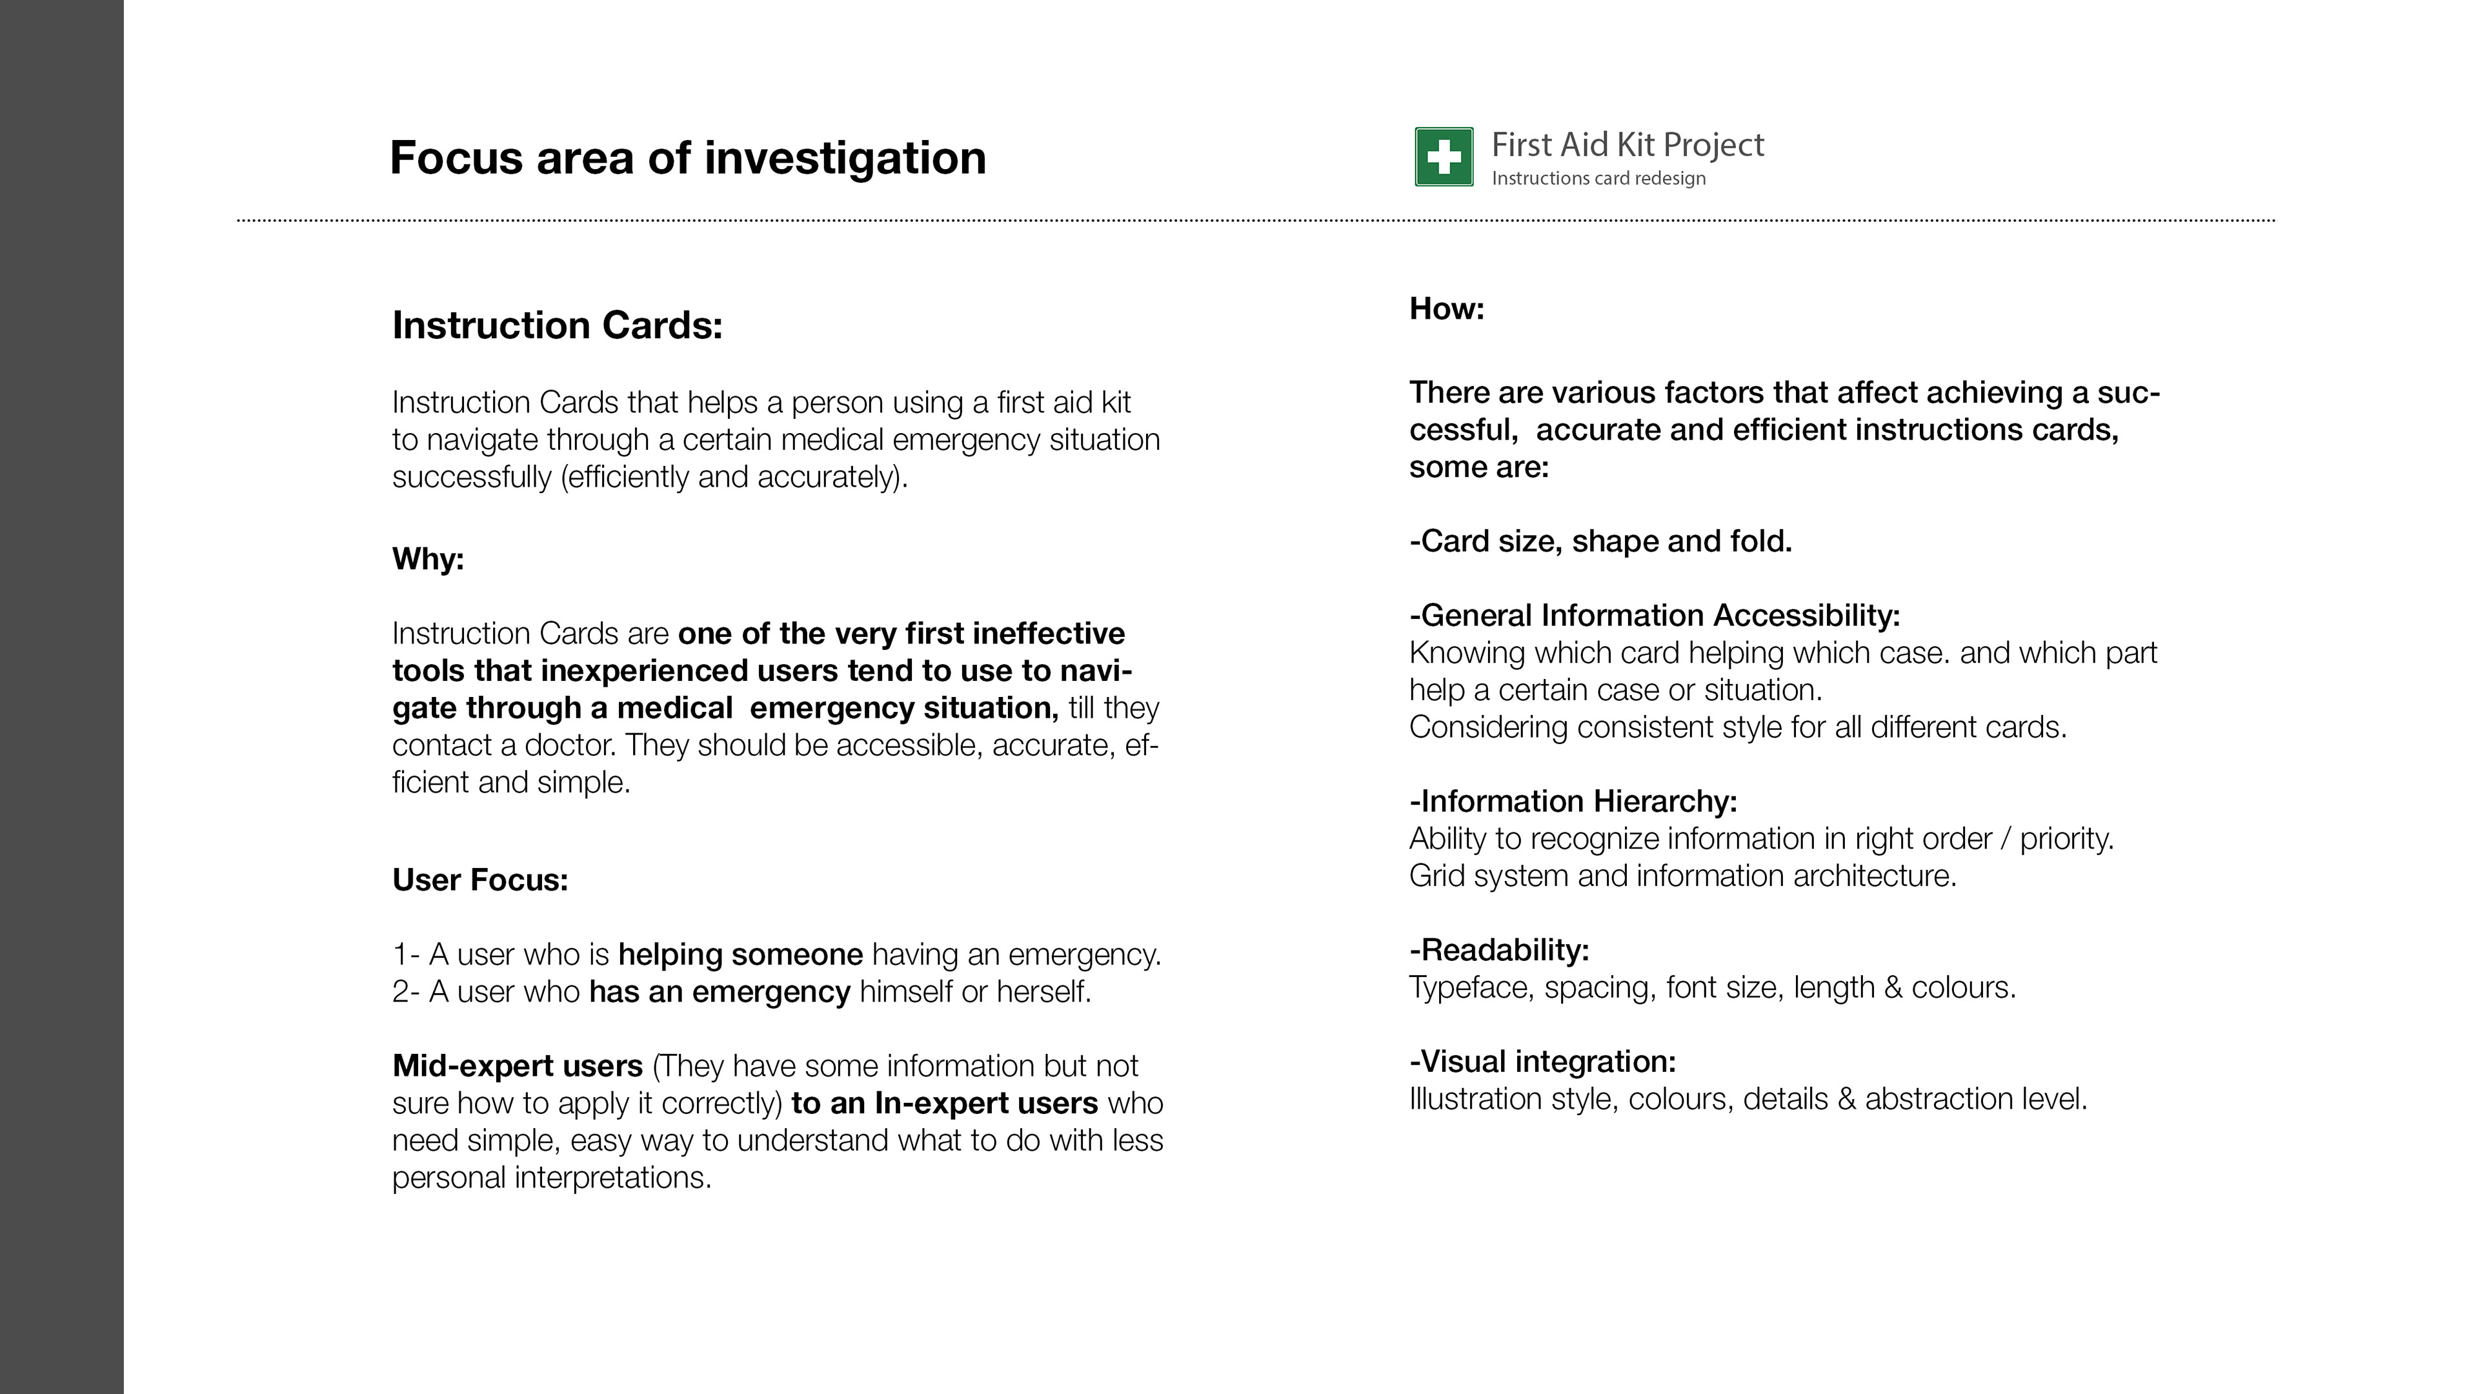Click the bold 'helping someone' text

pyautogui.click(x=741, y=955)
